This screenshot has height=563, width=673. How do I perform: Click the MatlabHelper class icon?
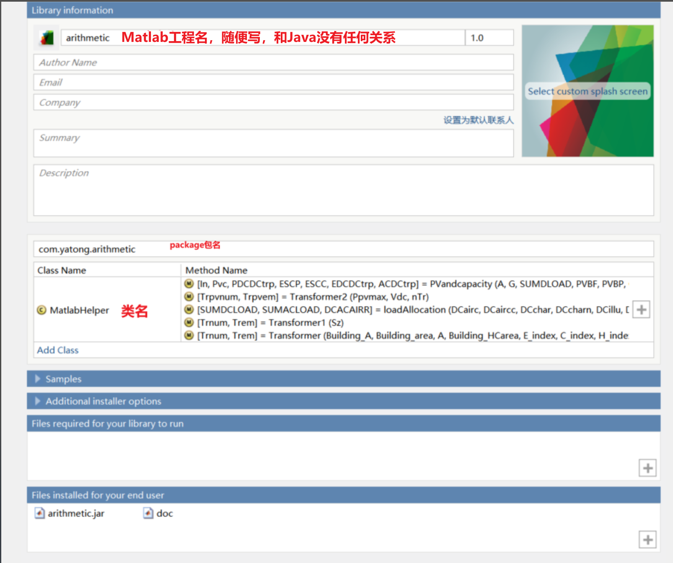[41, 310]
